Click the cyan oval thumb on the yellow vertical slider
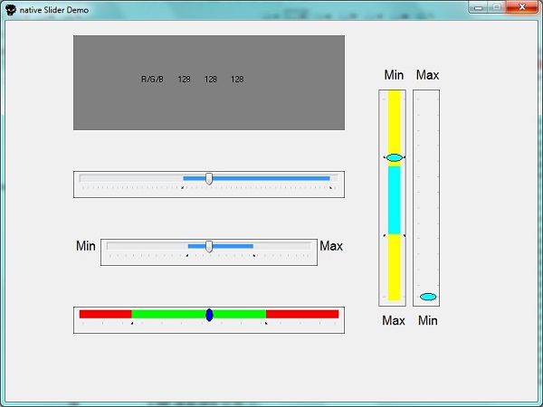 coord(394,157)
